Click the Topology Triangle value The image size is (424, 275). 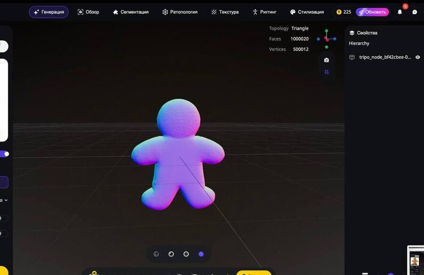(x=300, y=28)
